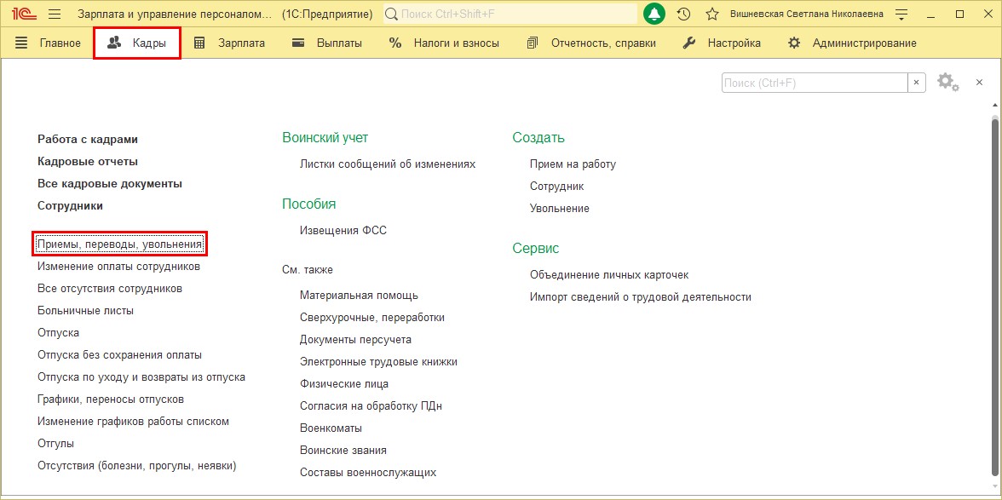
Task: Clear the menu search field with x button
Action: [917, 83]
